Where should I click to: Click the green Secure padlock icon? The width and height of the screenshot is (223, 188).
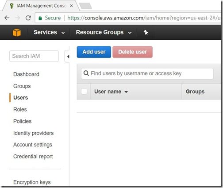pos(40,18)
